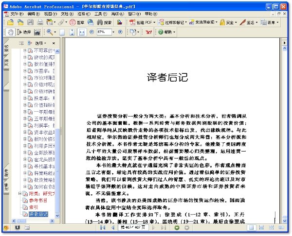Click the globe web search icon
This screenshot has height=236, width=292.
click(91, 22)
